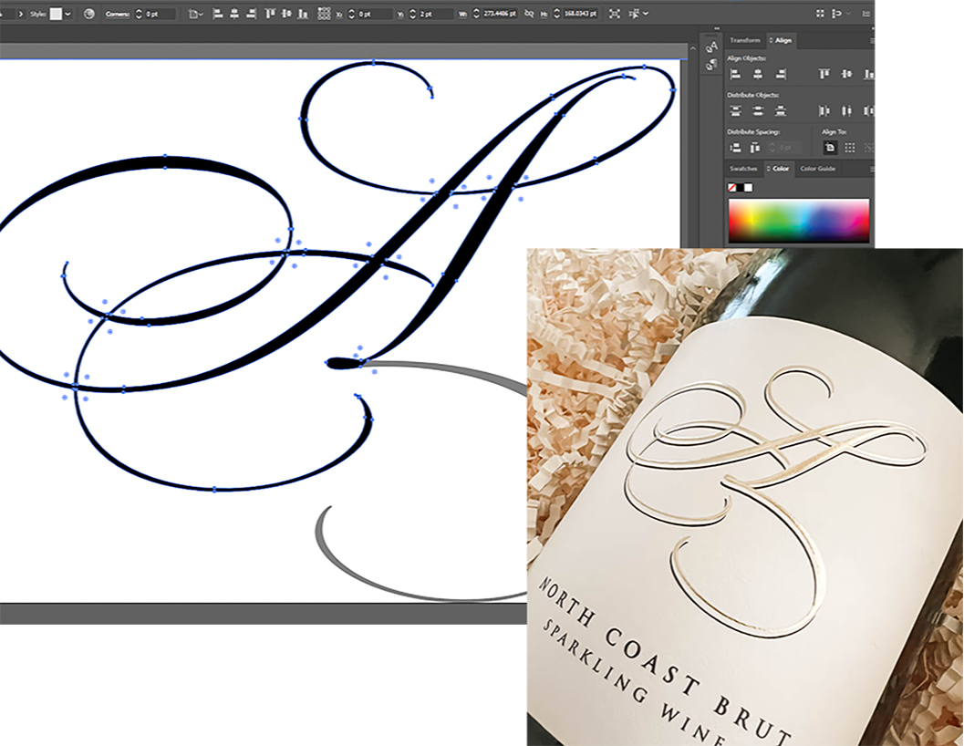Screen dimensions: 964x746
Task: Pick a color from the spectrum bar
Action: pos(799,220)
